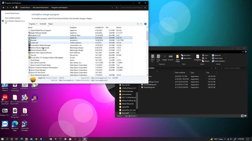Select the Bonjour program row
The image size is (252, 141).
coord(80,38)
